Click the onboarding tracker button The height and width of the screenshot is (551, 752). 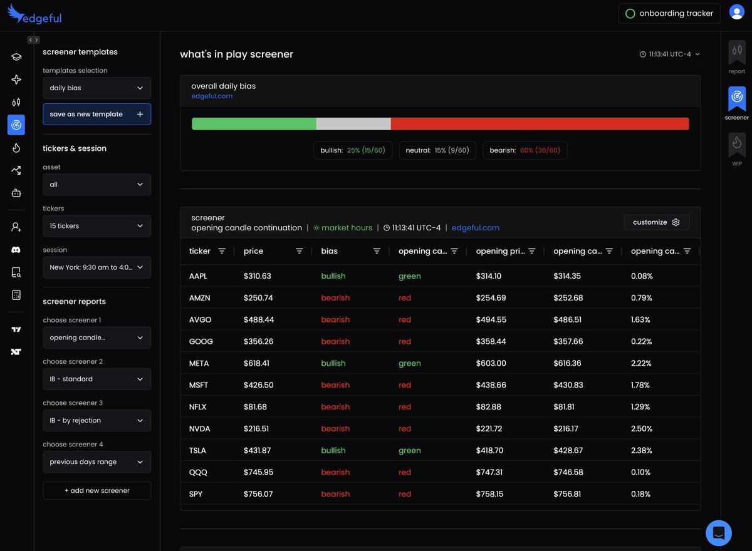coord(670,13)
